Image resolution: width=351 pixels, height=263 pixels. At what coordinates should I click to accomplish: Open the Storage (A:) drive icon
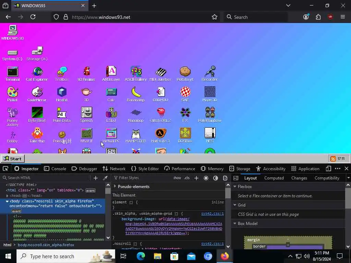(x=37, y=53)
